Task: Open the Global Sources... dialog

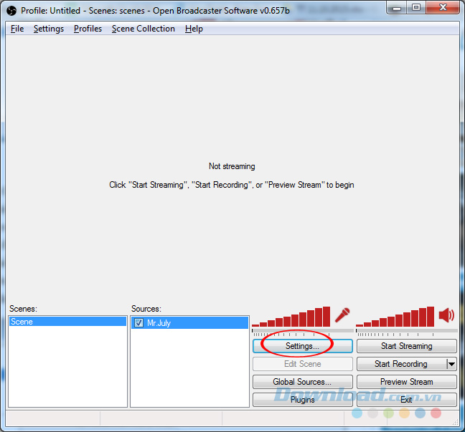Action: 302,382
